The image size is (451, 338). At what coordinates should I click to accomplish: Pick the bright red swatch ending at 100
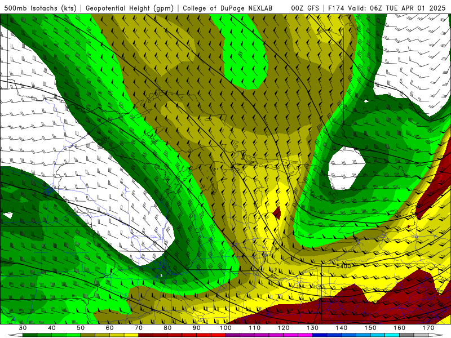pyautogui.click(x=218, y=335)
